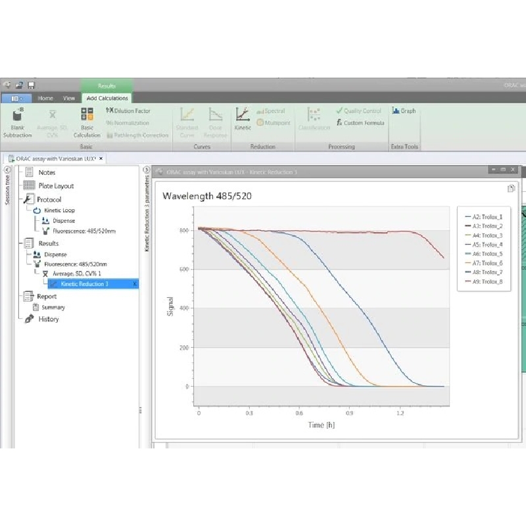The height and width of the screenshot is (526, 526).
Task: Collapse the Session tree panel
Action: [x=7, y=170]
